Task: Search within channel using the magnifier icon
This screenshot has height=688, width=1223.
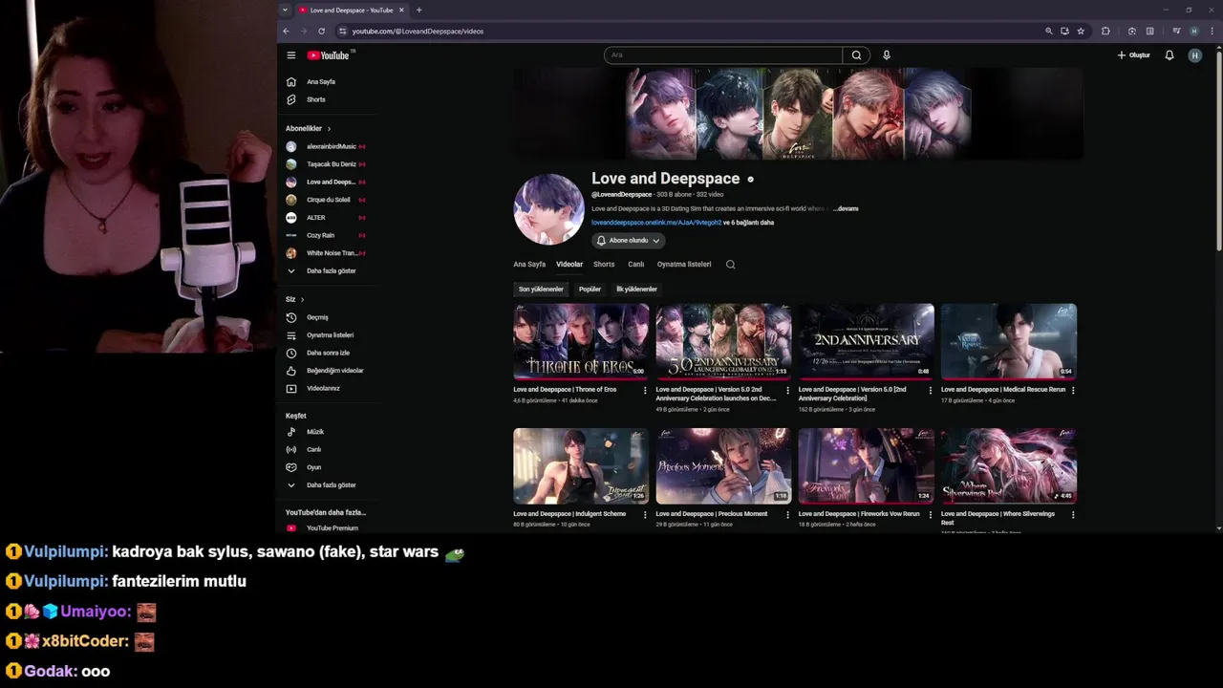Action: 730,265
